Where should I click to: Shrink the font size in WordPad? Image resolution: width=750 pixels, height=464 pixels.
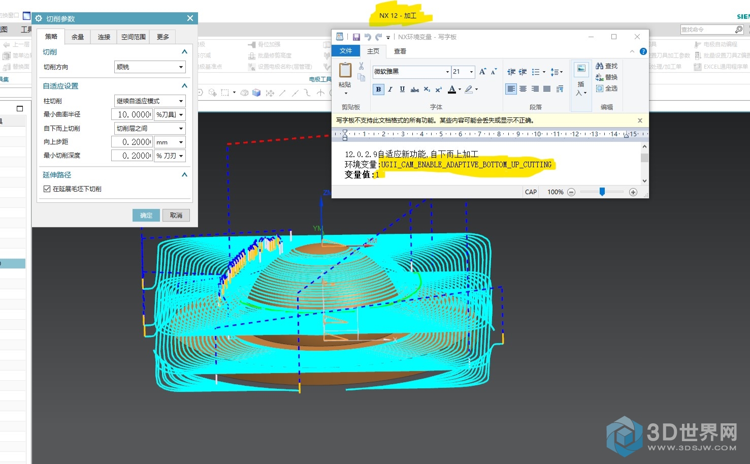(x=494, y=72)
